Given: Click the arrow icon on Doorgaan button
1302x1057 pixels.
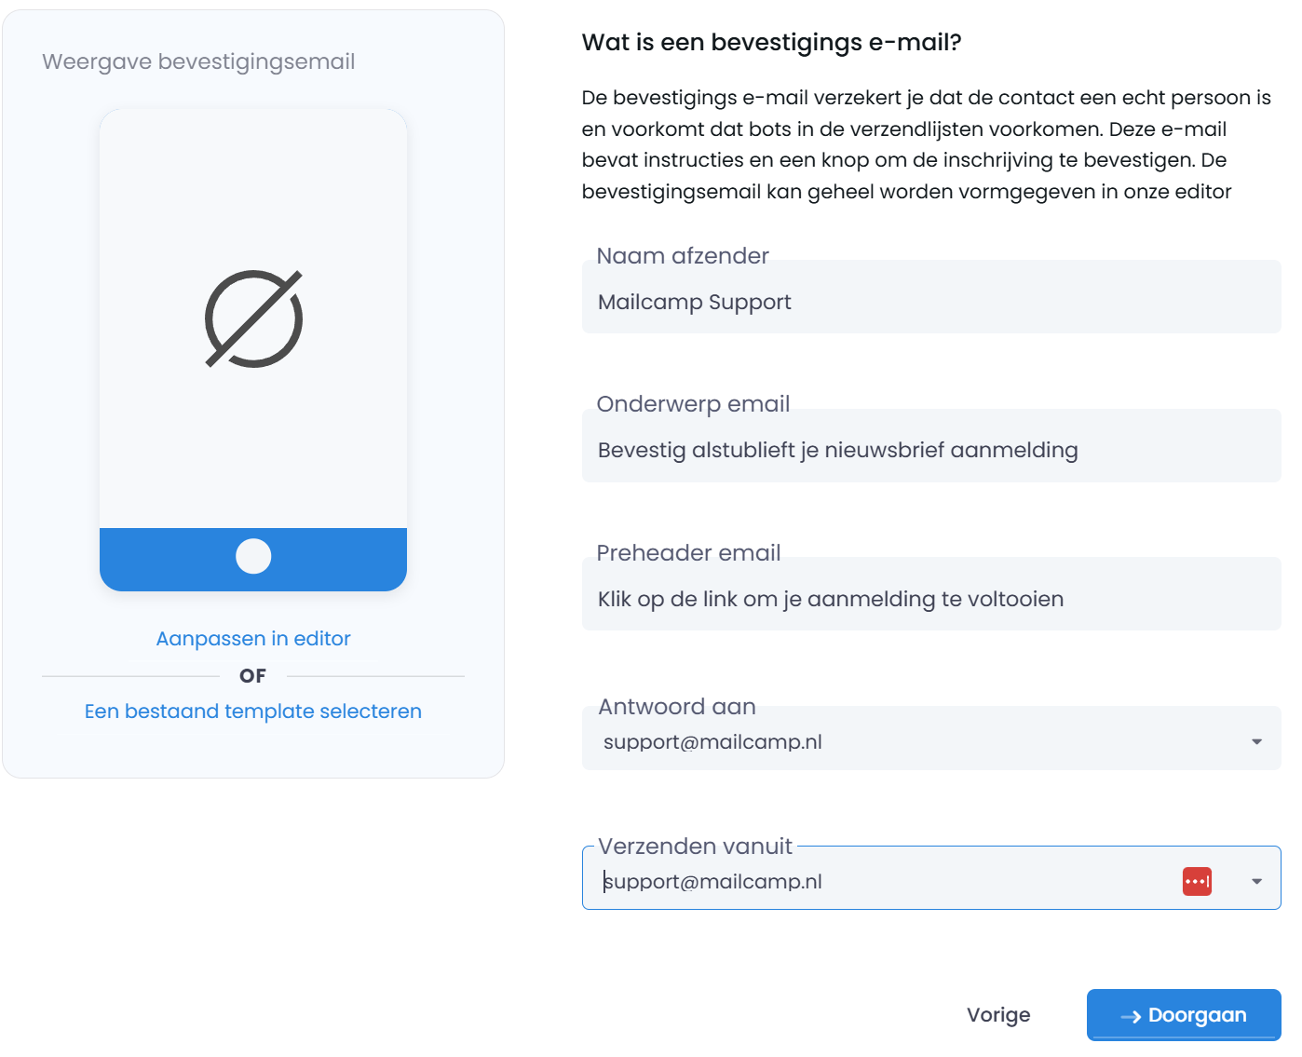Looking at the screenshot, I should coord(1131,1017).
